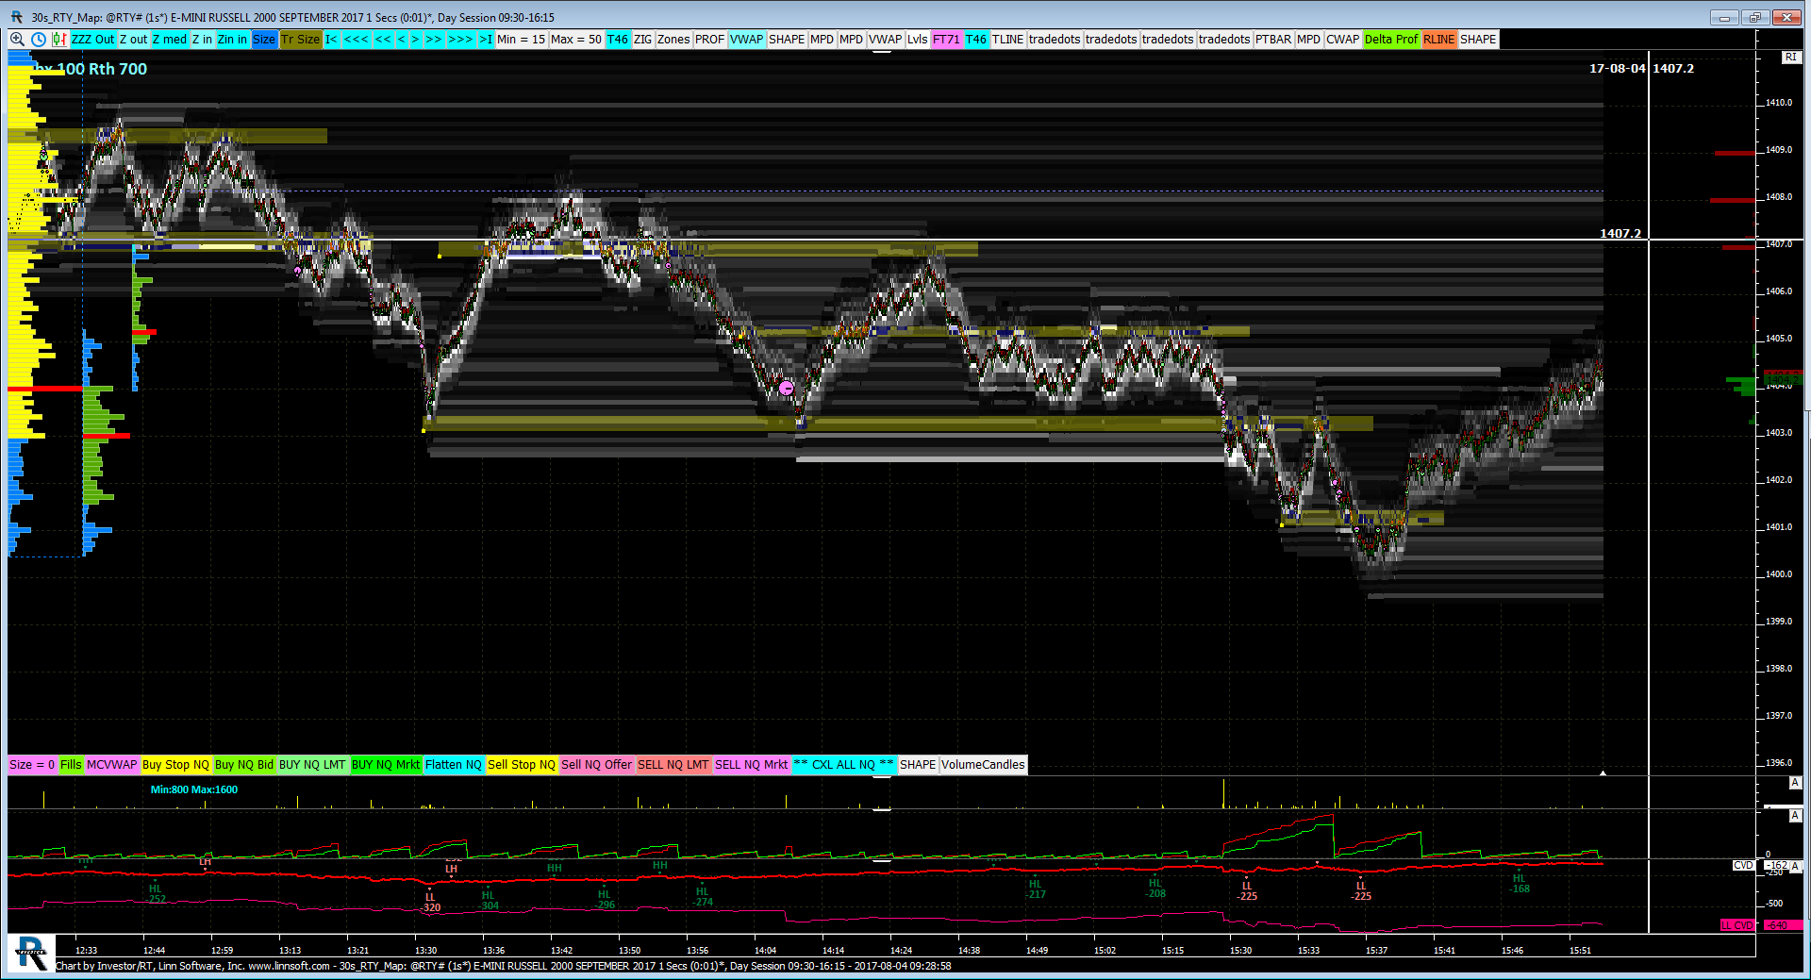Click the << scroll back button
The width and height of the screenshot is (1811, 980).
383,40
